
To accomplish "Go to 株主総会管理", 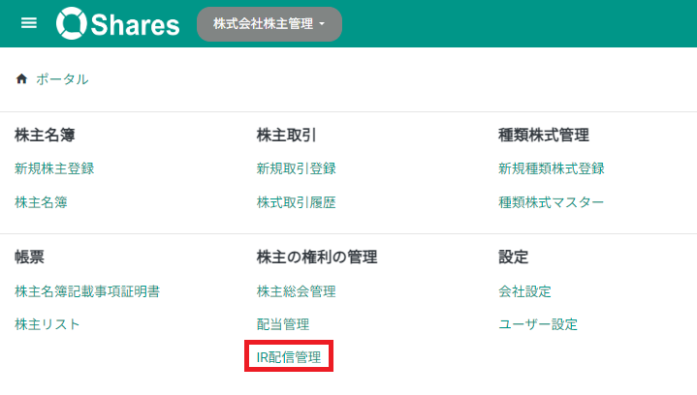I will tap(296, 291).
